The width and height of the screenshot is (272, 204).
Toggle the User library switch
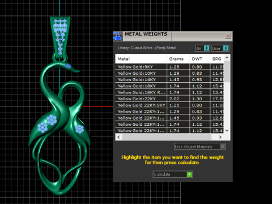(220, 48)
